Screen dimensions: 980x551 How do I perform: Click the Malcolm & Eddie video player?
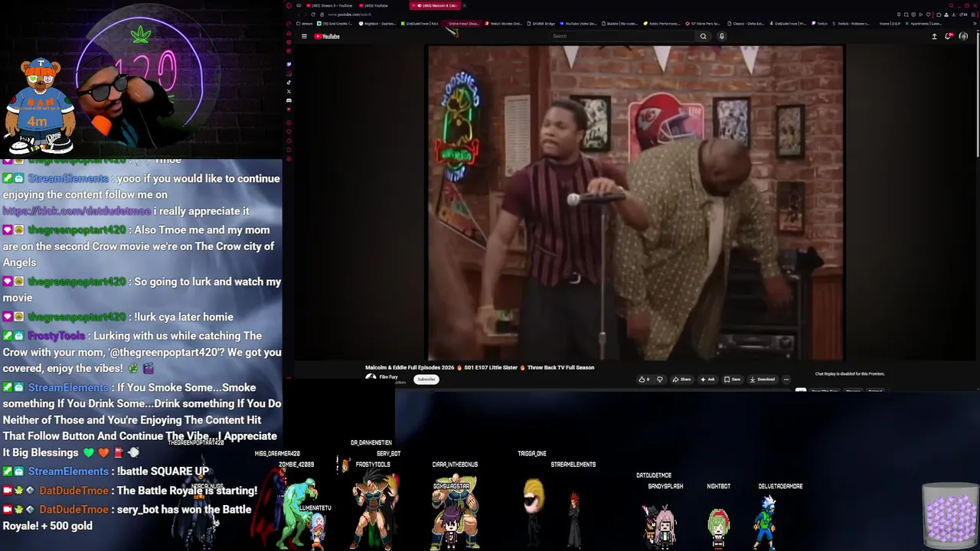coord(635,203)
